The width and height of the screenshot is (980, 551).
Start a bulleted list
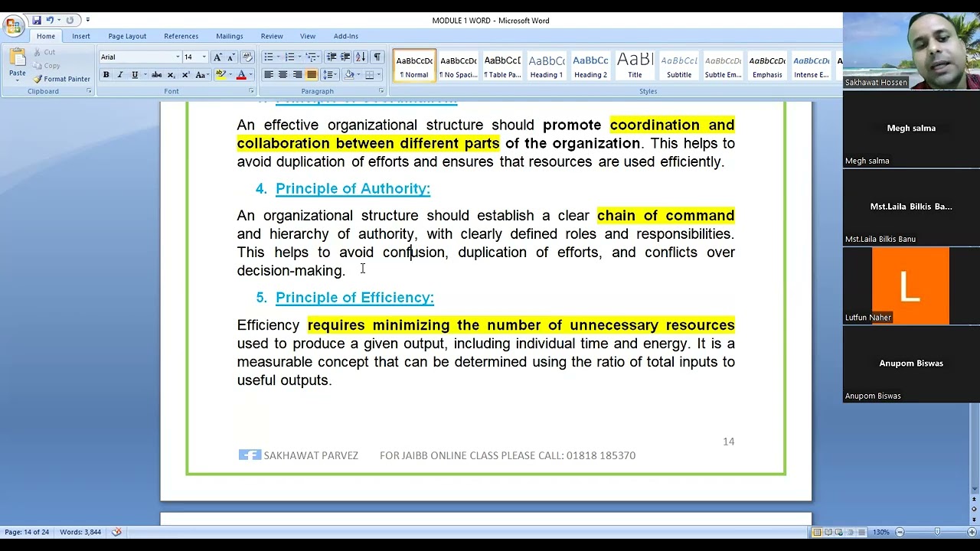coord(268,57)
